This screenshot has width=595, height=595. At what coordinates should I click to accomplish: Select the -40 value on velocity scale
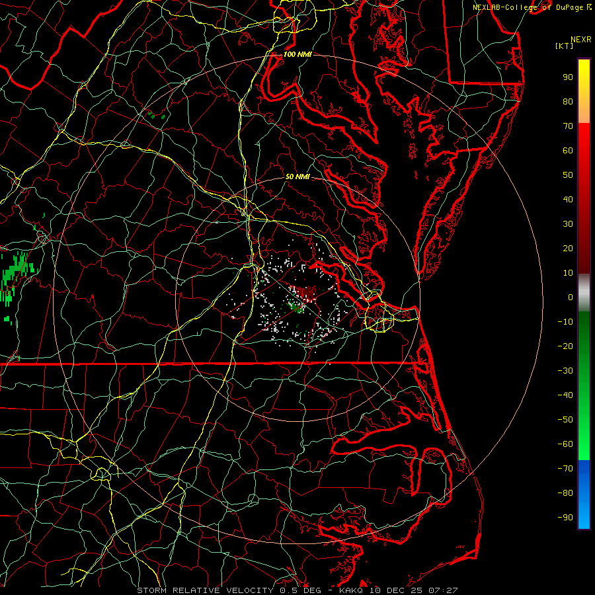[565, 395]
